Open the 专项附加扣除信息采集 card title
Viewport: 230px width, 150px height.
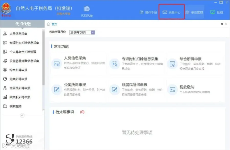(x=140, y=59)
